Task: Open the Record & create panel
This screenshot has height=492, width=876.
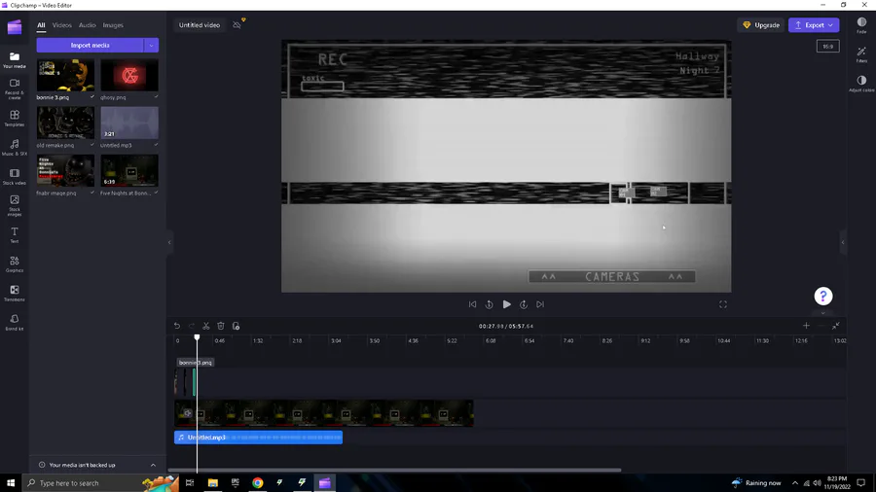Action: pyautogui.click(x=15, y=89)
